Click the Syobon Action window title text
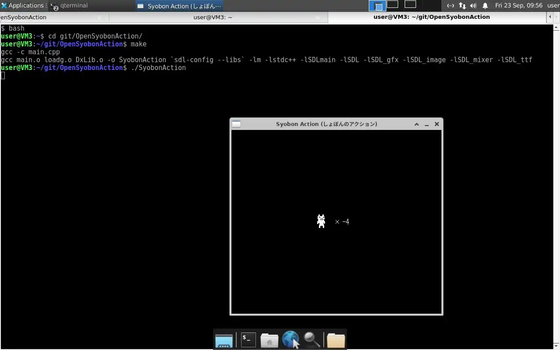 (x=326, y=124)
